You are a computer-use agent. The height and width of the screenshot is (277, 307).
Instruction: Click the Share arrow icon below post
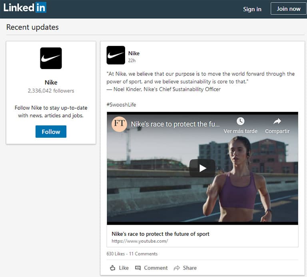click(x=177, y=268)
